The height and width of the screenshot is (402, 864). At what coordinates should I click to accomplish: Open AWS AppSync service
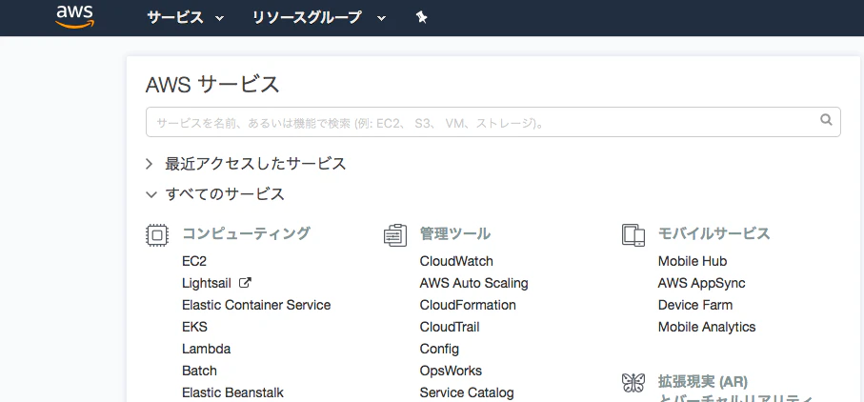pyautogui.click(x=701, y=283)
